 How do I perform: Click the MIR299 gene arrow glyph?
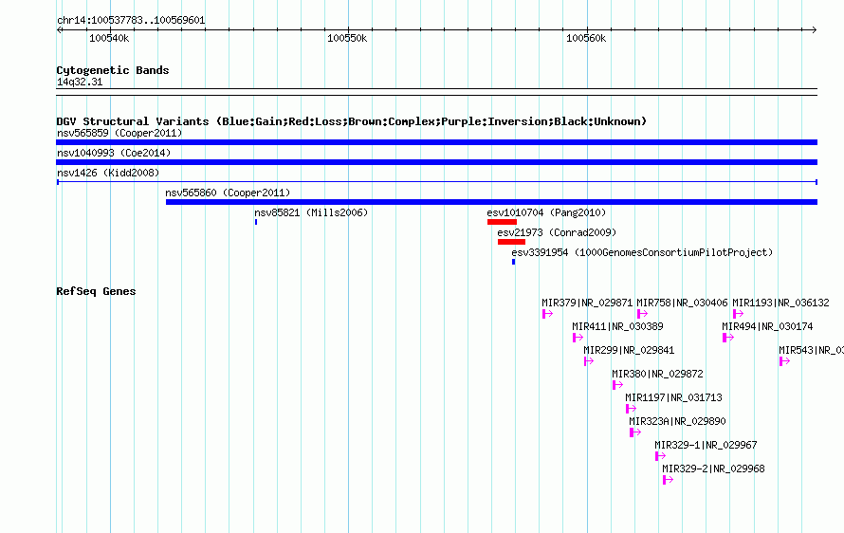pyautogui.click(x=589, y=361)
